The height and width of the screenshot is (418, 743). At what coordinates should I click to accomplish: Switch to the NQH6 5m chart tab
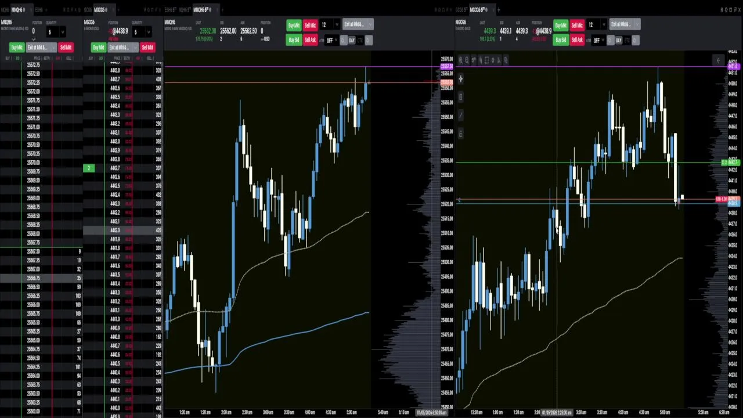click(184, 10)
